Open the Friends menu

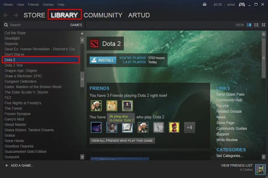pos(33,4)
